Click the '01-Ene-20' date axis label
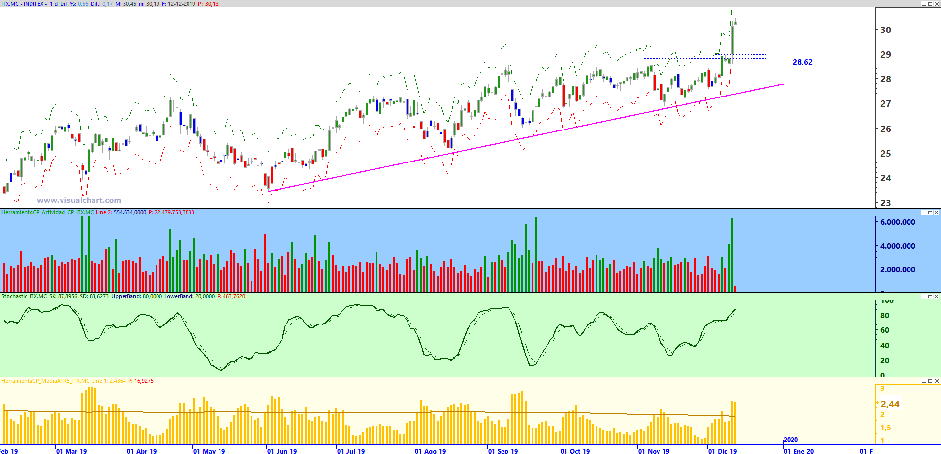Screen dimensions: 941x454 click(799, 451)
